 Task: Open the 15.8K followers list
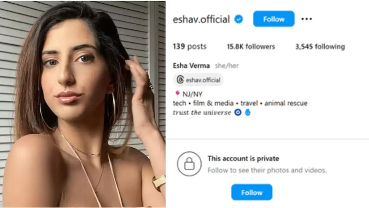click(x=251, y=47)
